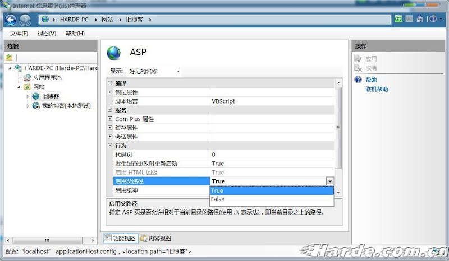This screenshot has height=261, width=449.
Task: Expand the 会话属性 row
Action: coord(110,136)
